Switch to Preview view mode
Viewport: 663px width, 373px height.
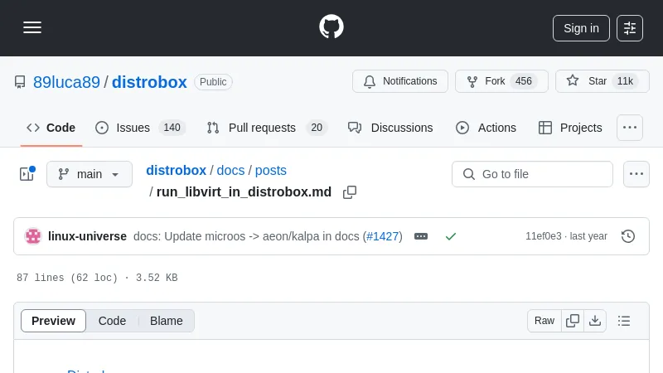[53, 321]
